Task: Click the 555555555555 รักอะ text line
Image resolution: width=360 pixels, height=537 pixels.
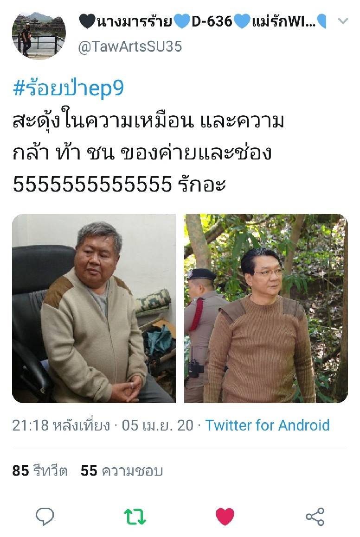Action: [119, 184]
